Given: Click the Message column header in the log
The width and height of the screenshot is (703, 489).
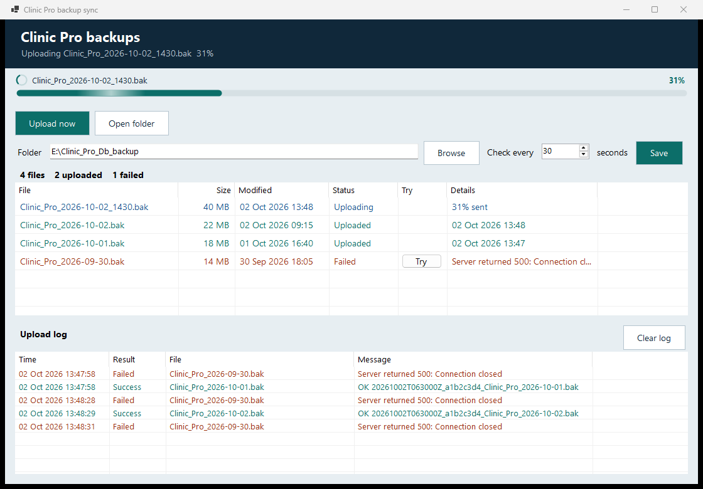Looking at the screenshot, I should [x=473, y=360].
